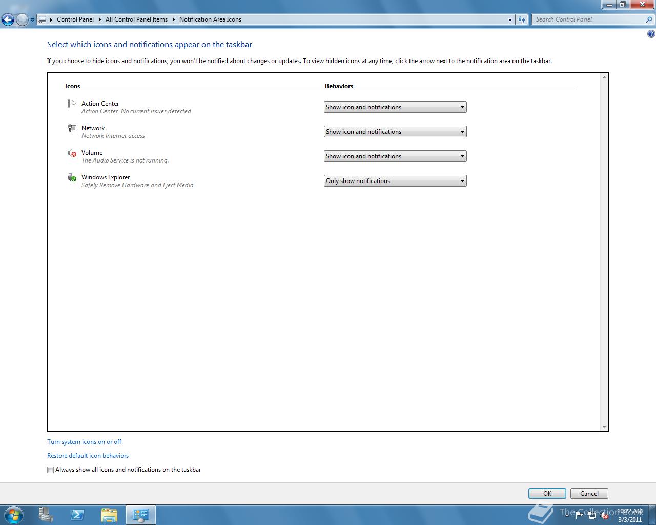
Task: Confirm changes with OK button
Action: (547, 494)
